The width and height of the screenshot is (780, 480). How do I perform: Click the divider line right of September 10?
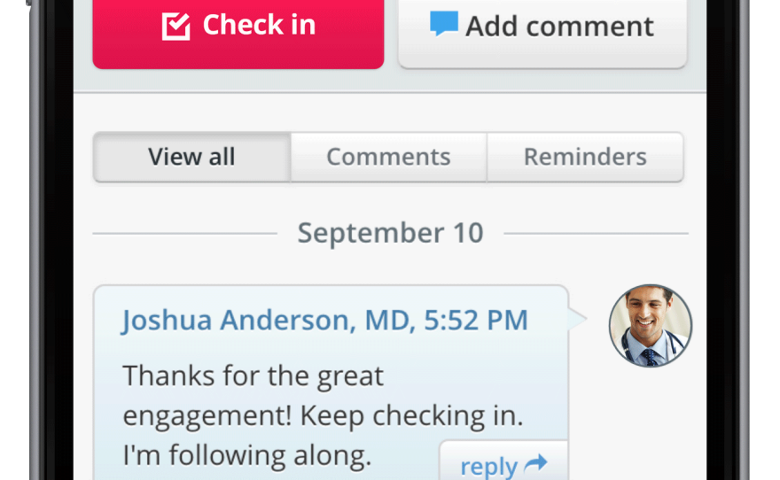(x=596, y=234)
